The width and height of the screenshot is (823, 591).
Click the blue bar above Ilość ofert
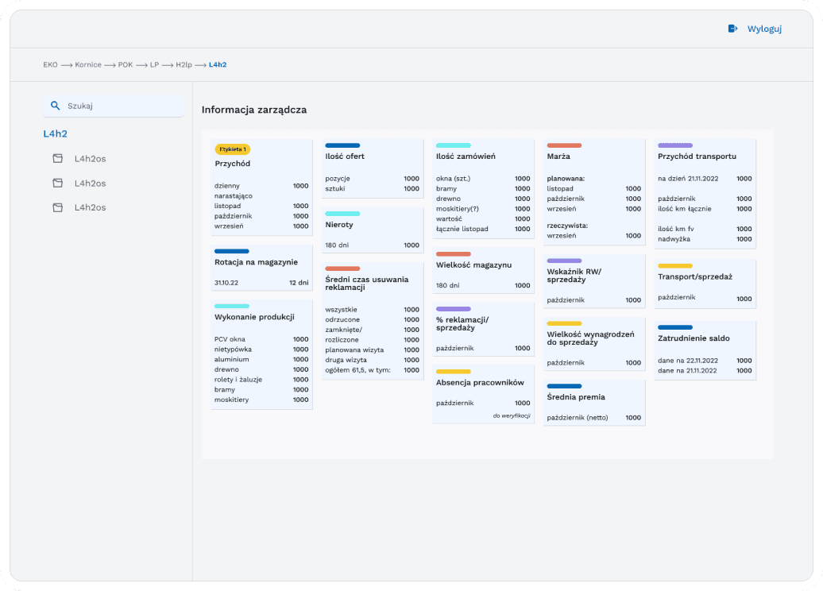[342, 145]
